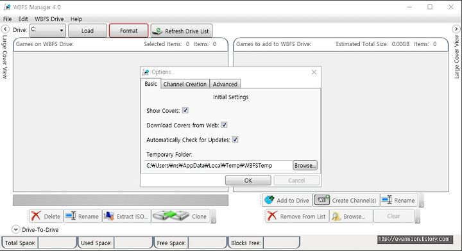Click Rename under WBFS drive list
Image resolution: width=462 pixels, height=251 pixels.
(83, 216)
